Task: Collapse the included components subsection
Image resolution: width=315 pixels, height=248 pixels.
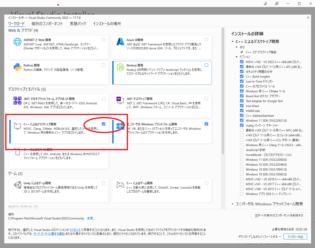Action: [237, 47]
